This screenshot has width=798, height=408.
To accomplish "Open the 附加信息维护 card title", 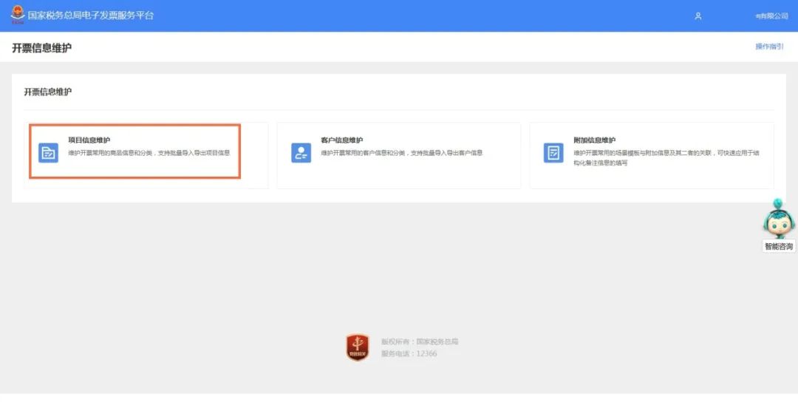I will click(594, 140).
